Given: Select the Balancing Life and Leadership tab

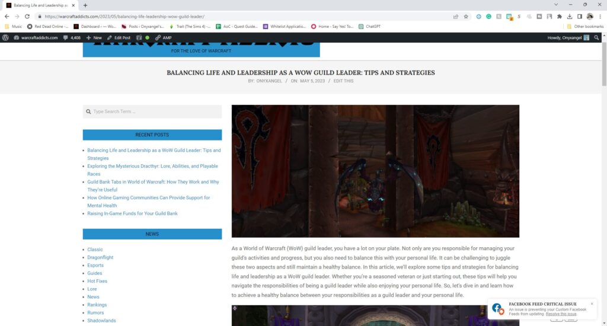Looking at the screenshot, I should [x=40, y=5].
